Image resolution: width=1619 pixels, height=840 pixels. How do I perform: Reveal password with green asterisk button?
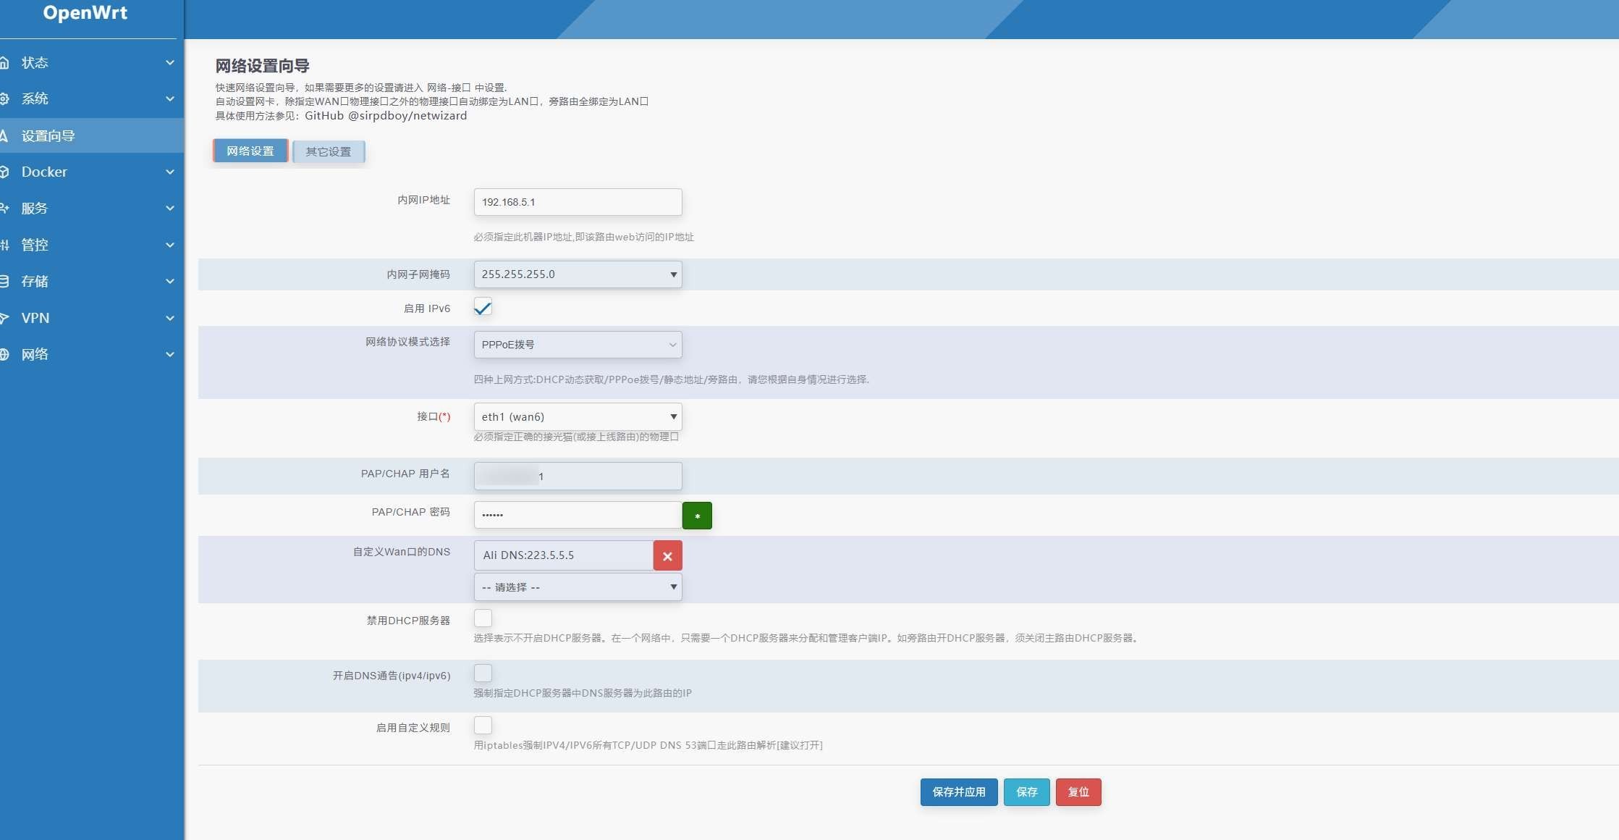696,516
